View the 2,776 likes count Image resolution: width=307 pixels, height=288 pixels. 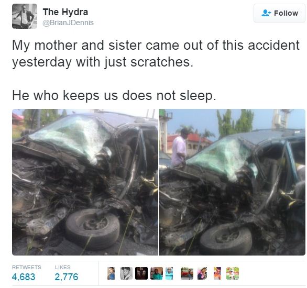[x=67, y=277]
